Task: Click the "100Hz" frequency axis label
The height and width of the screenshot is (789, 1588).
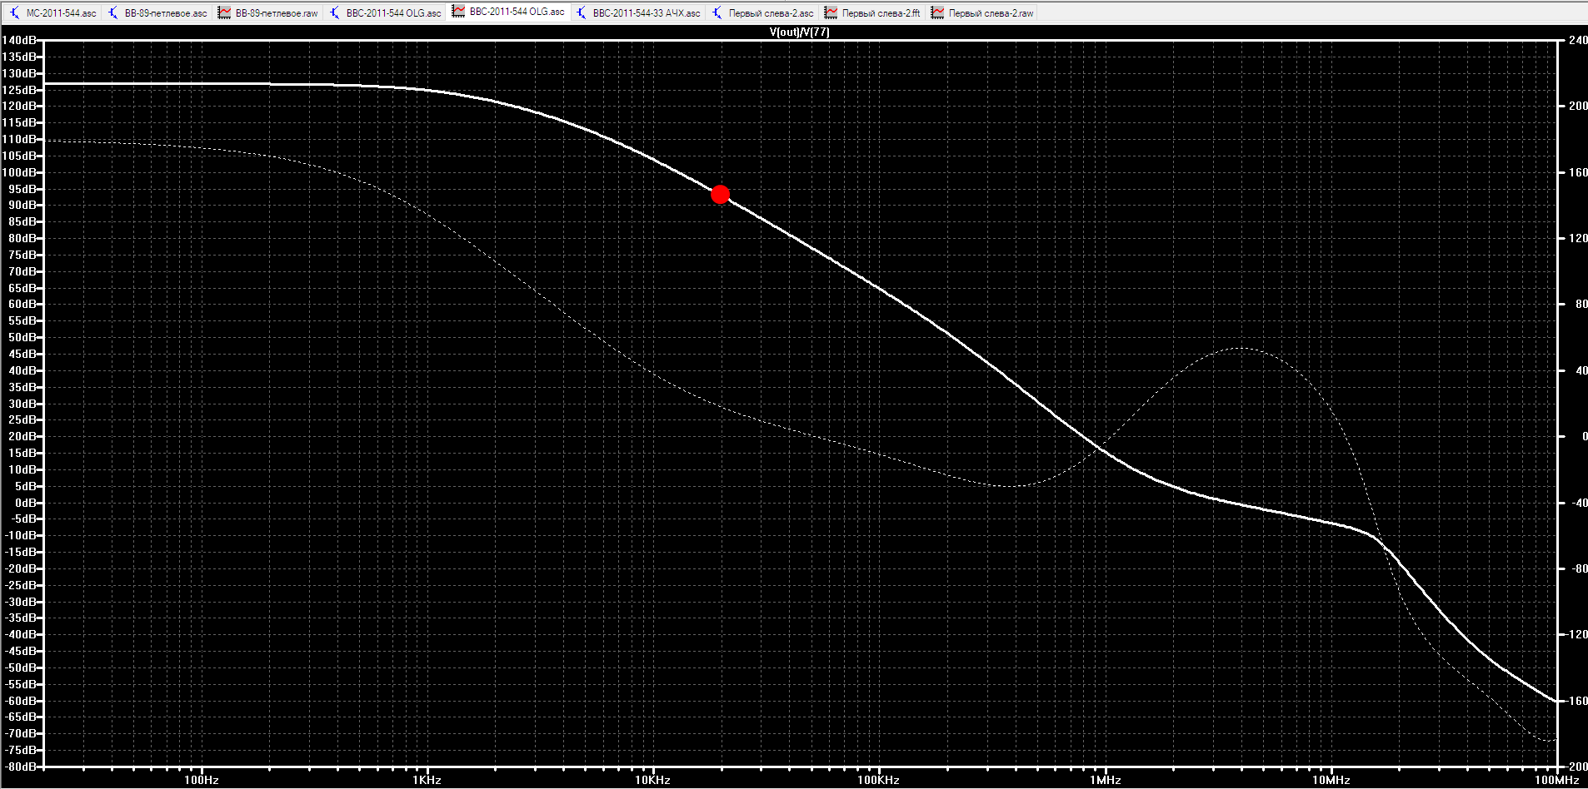Action: point(202,780)
